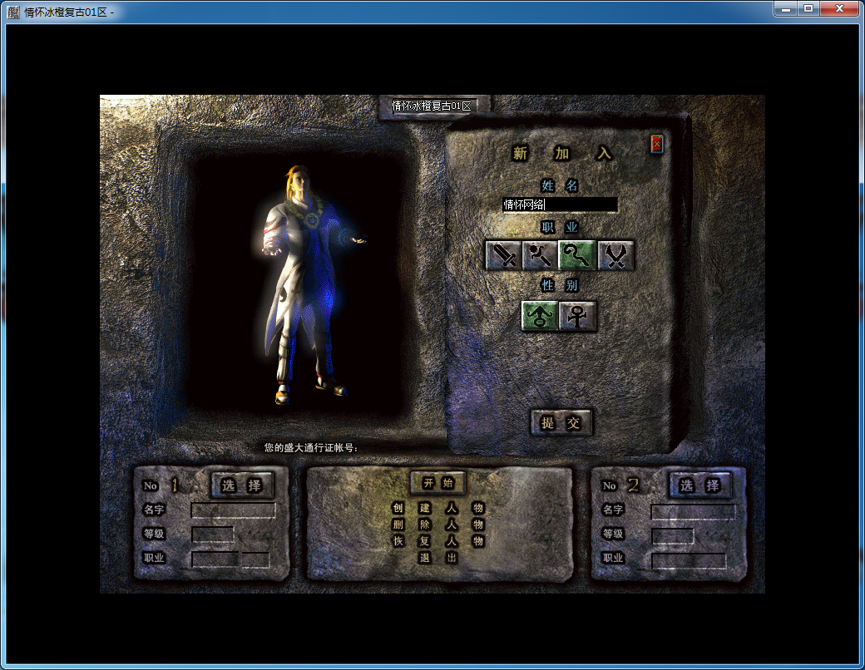The image size is (865, 670).
Task: Click the 等级 field of slot No 1
Action: pos(212,534)
